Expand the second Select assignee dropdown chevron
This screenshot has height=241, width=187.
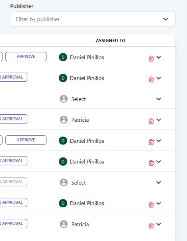[159, 182]
